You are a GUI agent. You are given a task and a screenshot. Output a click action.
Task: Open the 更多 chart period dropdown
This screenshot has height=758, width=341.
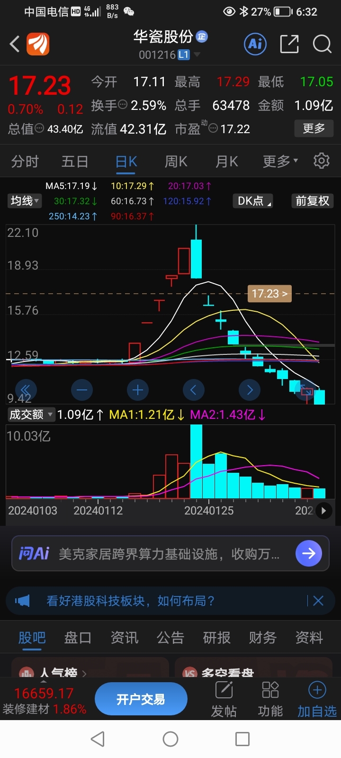(x=280, y=162)
